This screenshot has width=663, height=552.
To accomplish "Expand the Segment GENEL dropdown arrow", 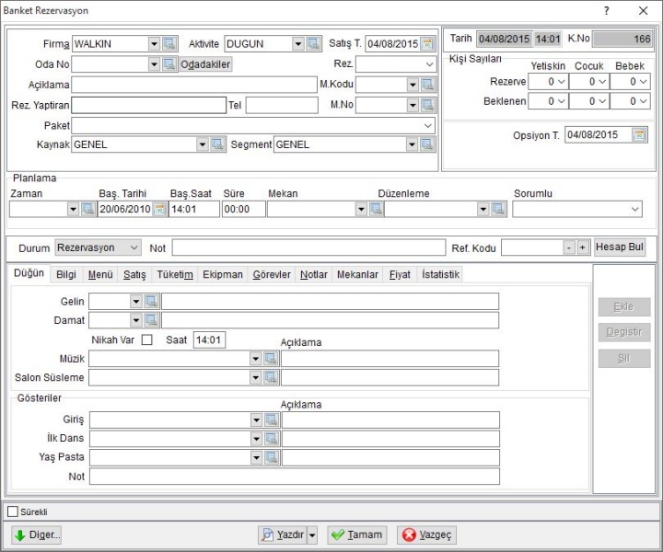I will point(413,144).
